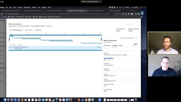The image size is (181, 102).
Task: Open the iTunes/Music app in the Dock
Action: [x=64, y=100]
